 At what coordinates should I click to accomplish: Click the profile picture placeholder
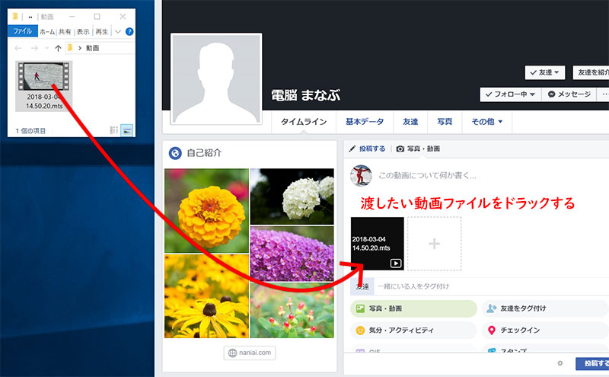pyautogui.click(x=216, y=79)
